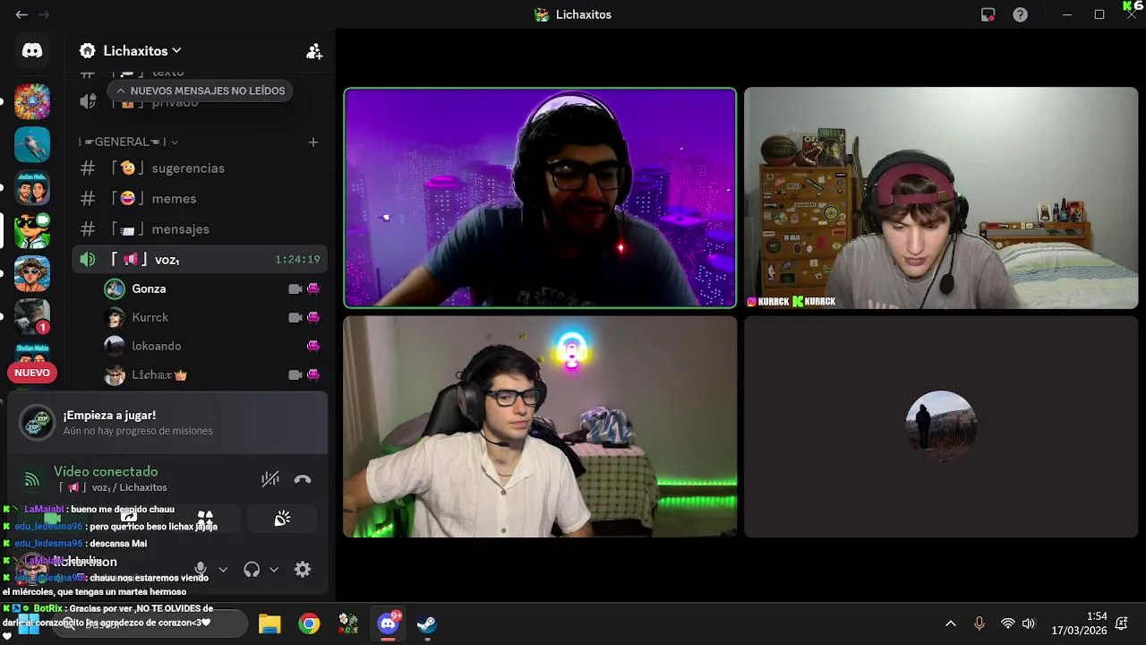1146x645 pixels.
Task: Open the notification bell in system tray
Action: pyautogui.click(x=1122, y=623)
